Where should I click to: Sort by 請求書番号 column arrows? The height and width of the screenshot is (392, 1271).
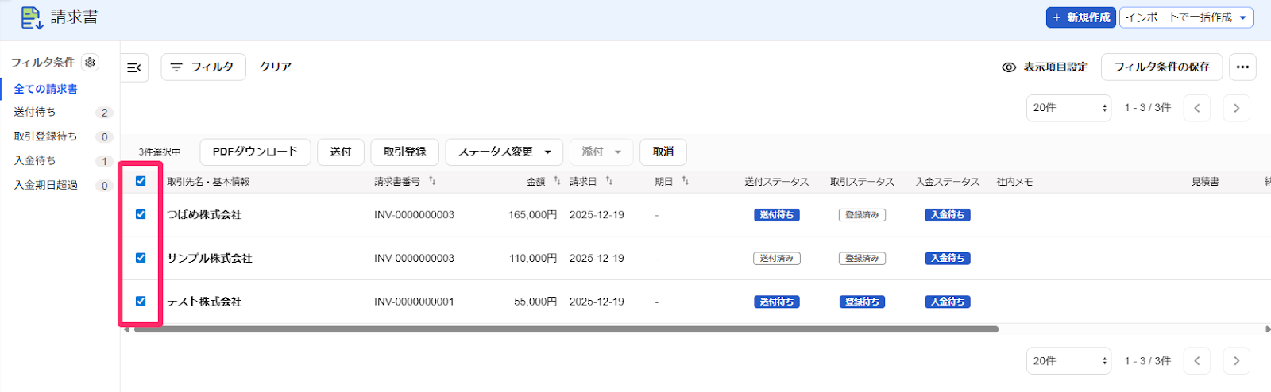[x=432, y=181]
